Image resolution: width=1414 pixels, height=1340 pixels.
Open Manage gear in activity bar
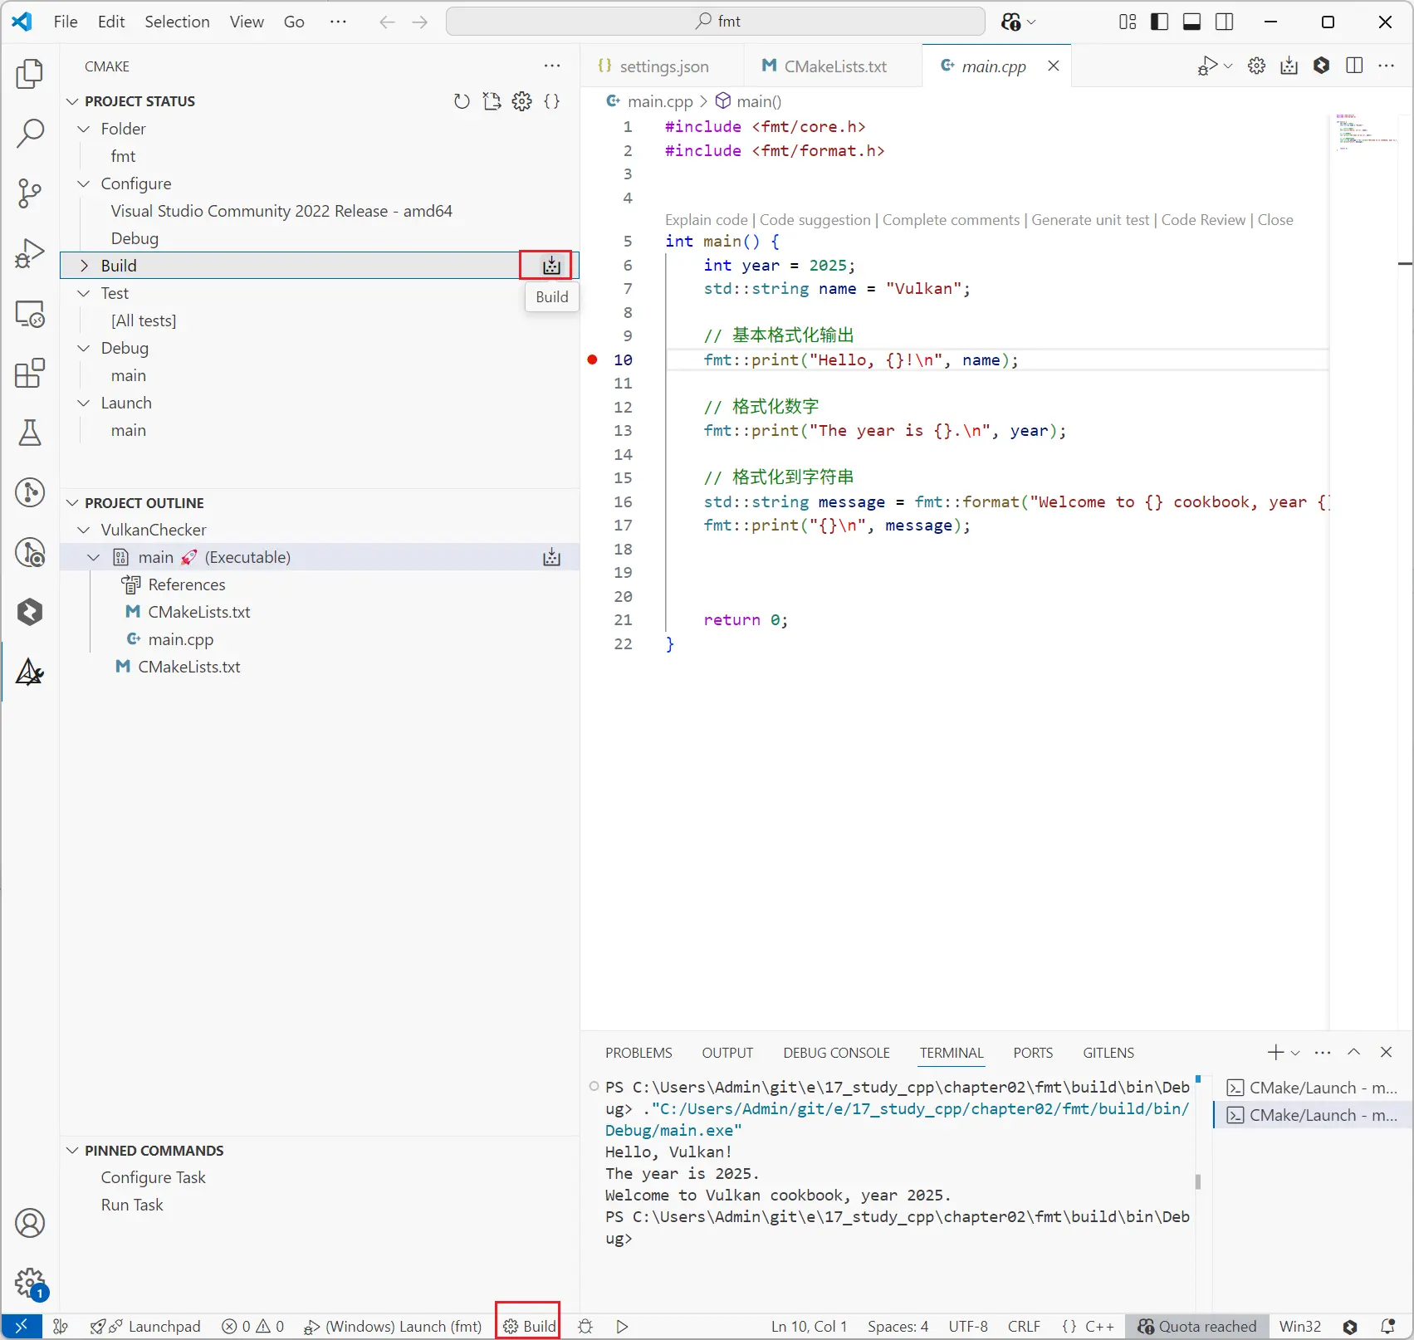coord(30,1283)
